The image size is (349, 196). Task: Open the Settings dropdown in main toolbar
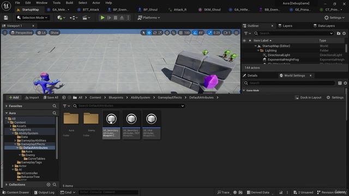coord(334,17)
